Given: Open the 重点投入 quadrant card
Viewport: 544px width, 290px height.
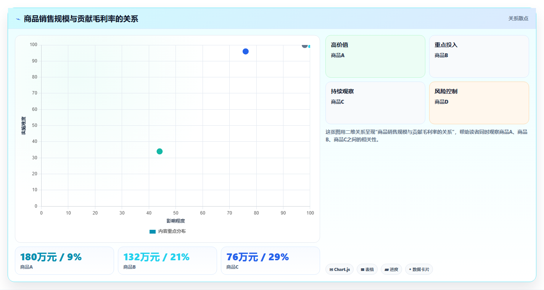Looking at the screenshot, I should [x=479, y=56].
